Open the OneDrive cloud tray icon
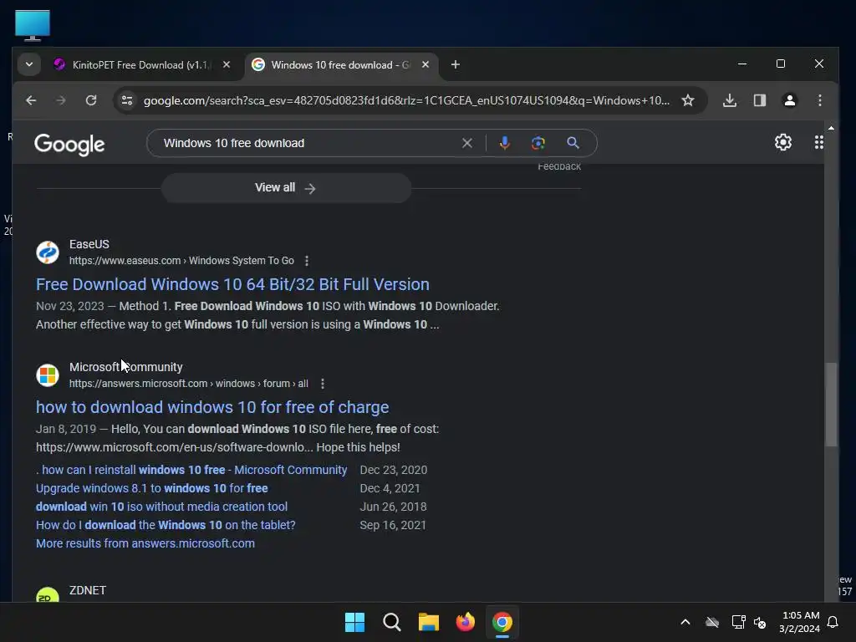The height and width of the screenshot is (642, 856). point(712,622)
